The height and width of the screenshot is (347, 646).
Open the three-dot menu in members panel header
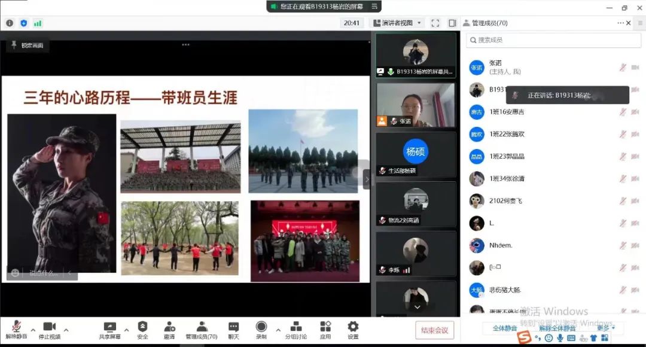point(620,23)
